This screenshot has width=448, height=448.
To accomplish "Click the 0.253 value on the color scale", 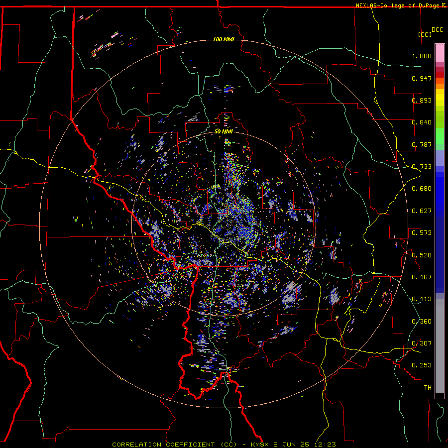I will pos(422,365).
